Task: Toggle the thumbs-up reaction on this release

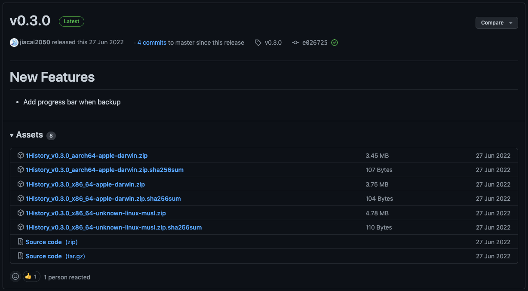Action: [x=31, y=276]
